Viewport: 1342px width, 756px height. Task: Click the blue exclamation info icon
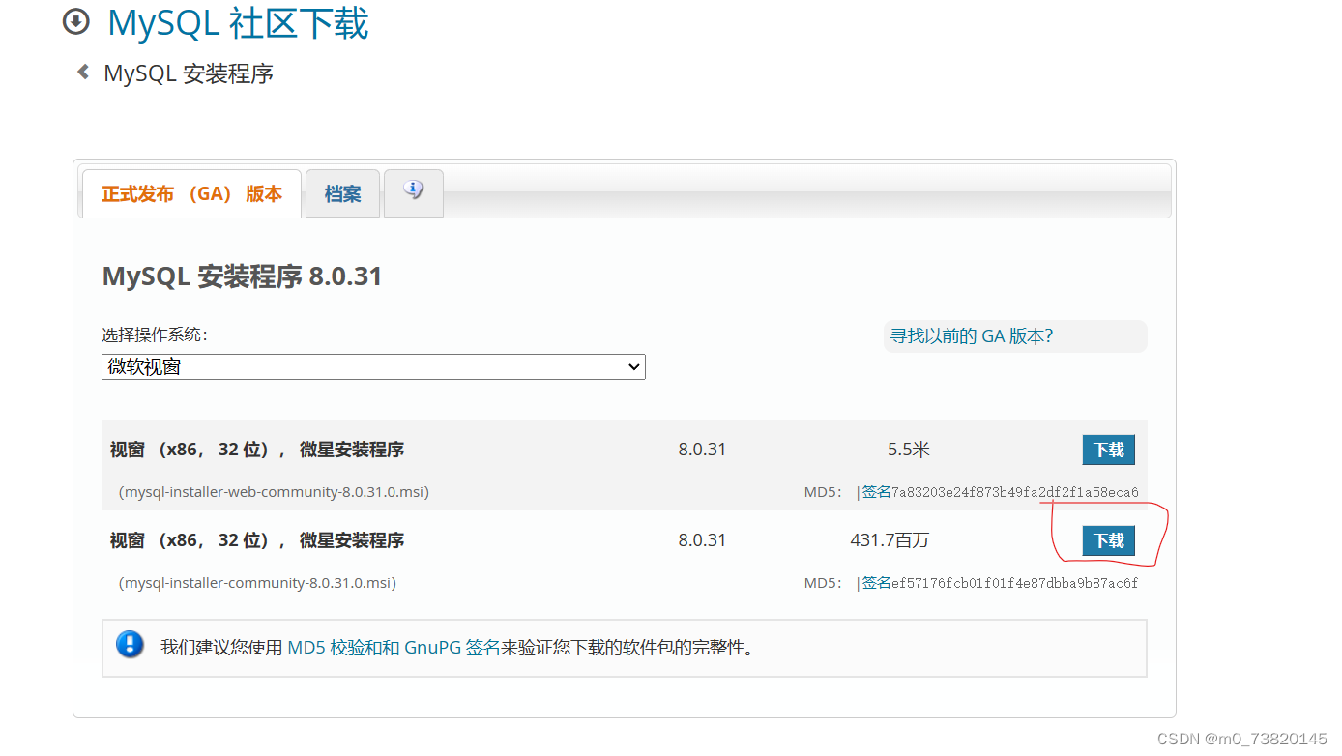[130, 645]
